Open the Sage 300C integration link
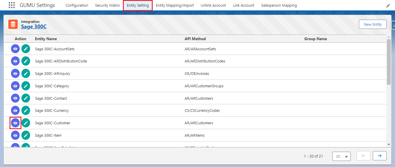This screenshot has width=395, height=167. click(x=34, y=27)
